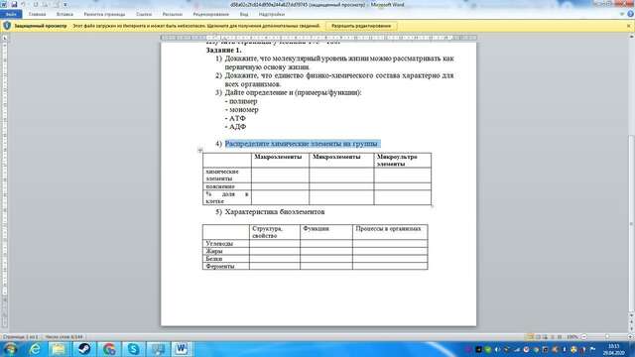Toggle the ruler button above scrollbar

[631, 37]
